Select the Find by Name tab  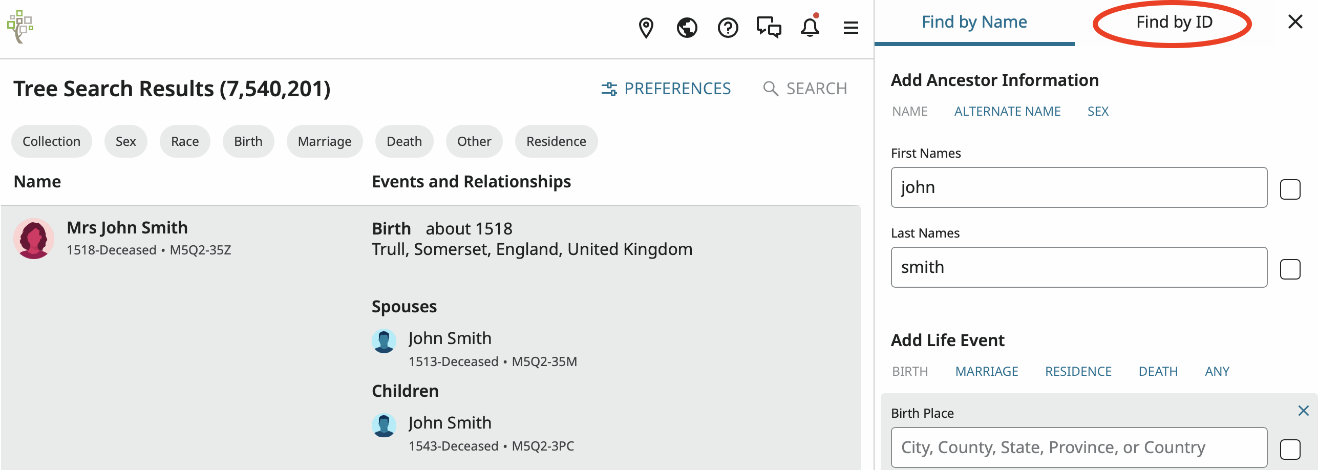coord(974,23)
